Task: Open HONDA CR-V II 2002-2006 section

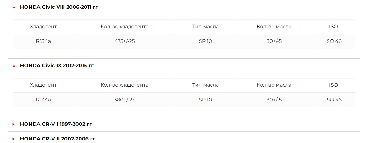Action: coord(58,139)
